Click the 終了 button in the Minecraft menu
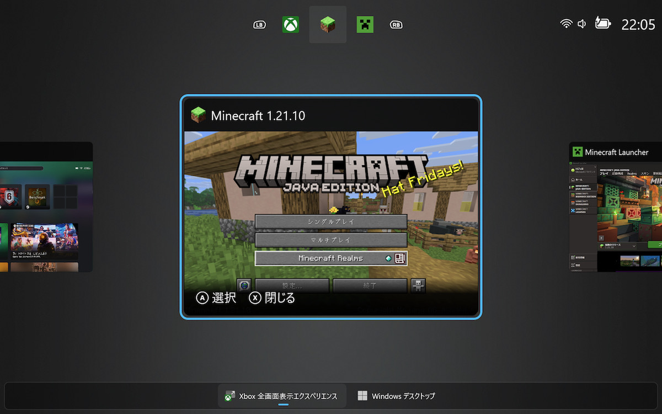 coord(370,285)
